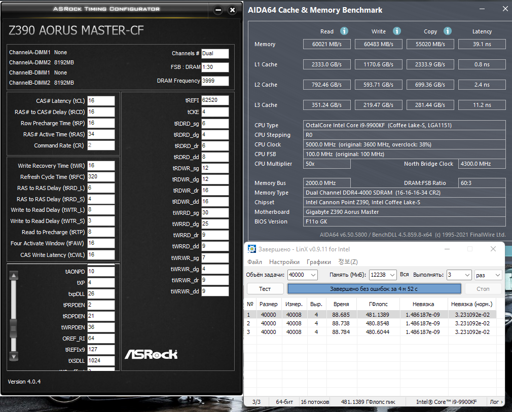Click the Memory Copy value 55020 MB/s
The height and width of the screenshot is (412, 512).
pyautogui.click(x=430, y=44)
